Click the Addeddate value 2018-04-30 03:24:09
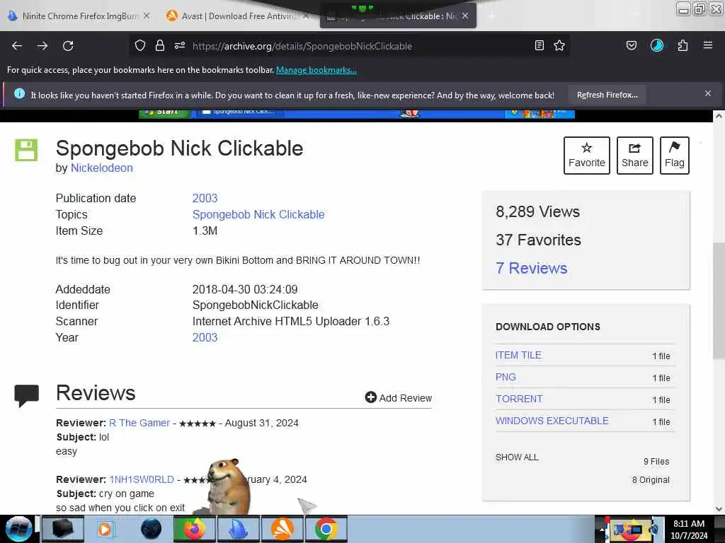Viewport: 725px width, 543px height. 245,289
